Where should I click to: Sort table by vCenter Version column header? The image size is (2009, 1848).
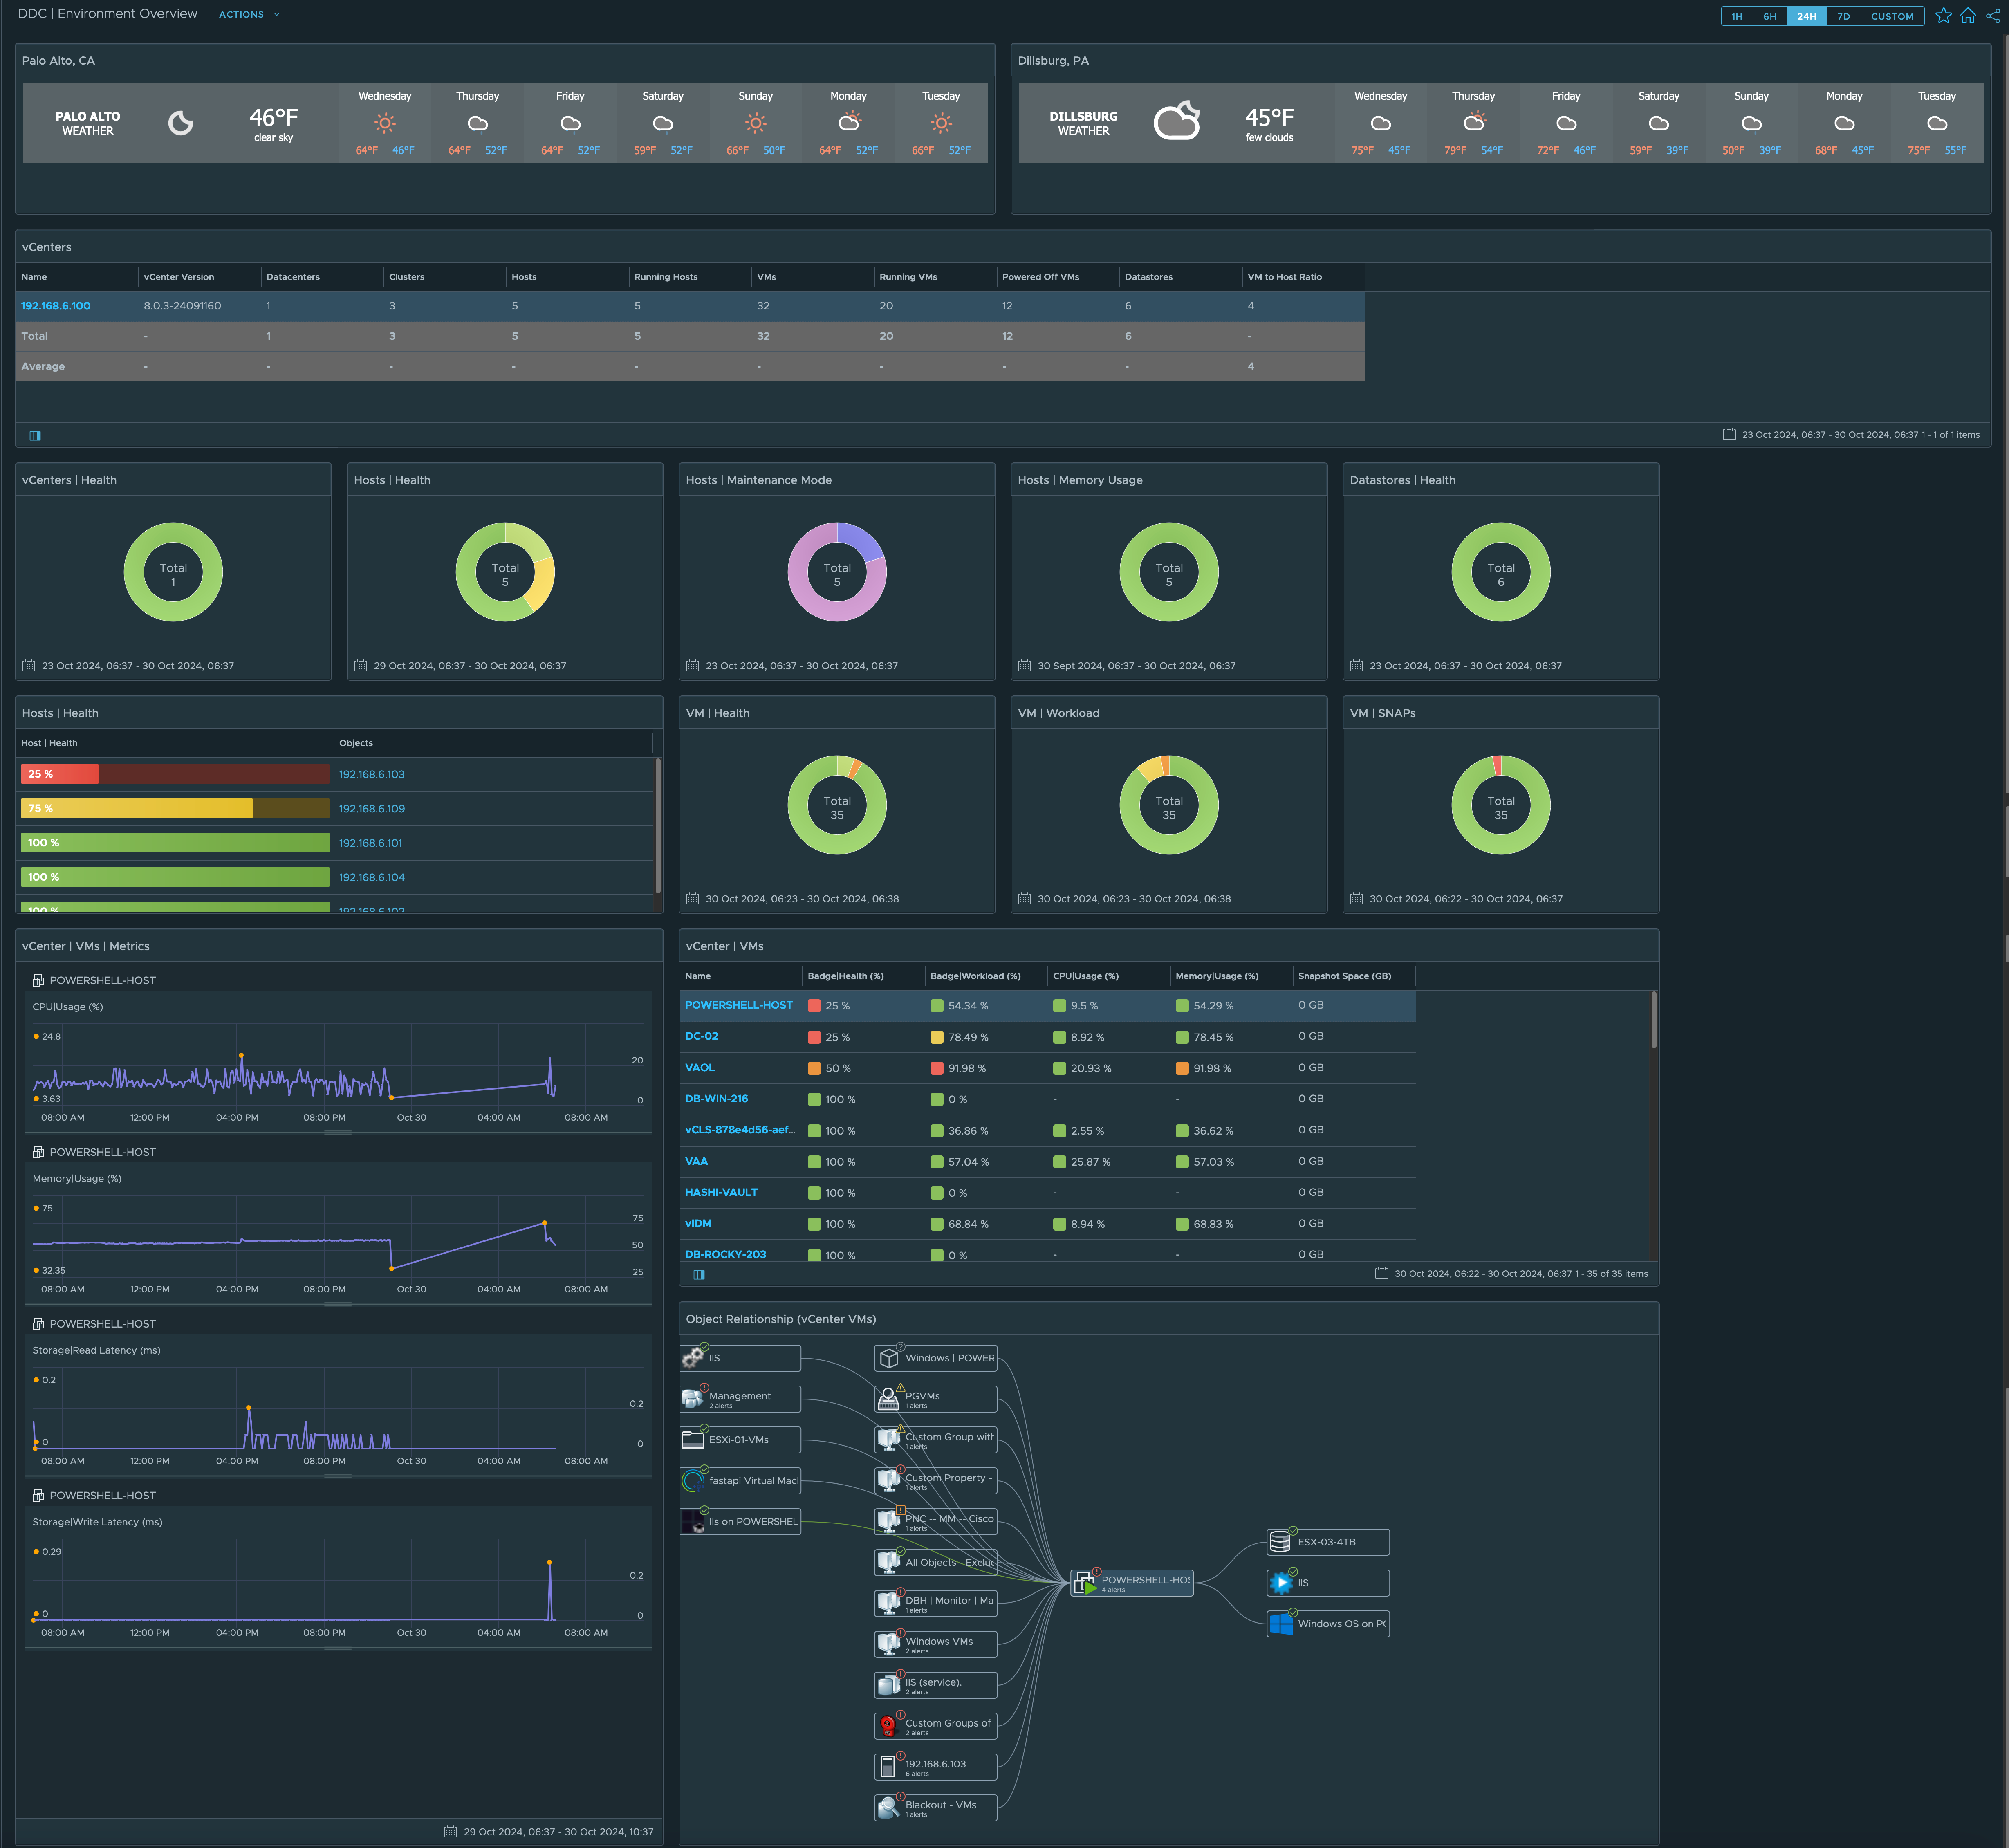tap(179, 277)
